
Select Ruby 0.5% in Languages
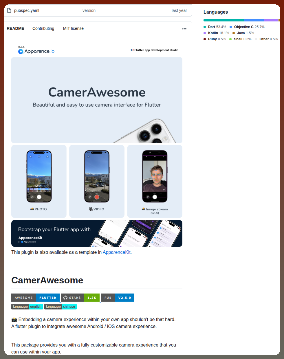pos(215,39)
